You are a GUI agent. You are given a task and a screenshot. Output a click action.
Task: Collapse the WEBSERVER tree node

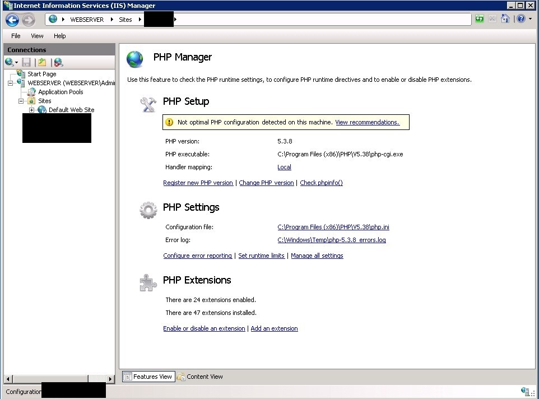[10, 83]
